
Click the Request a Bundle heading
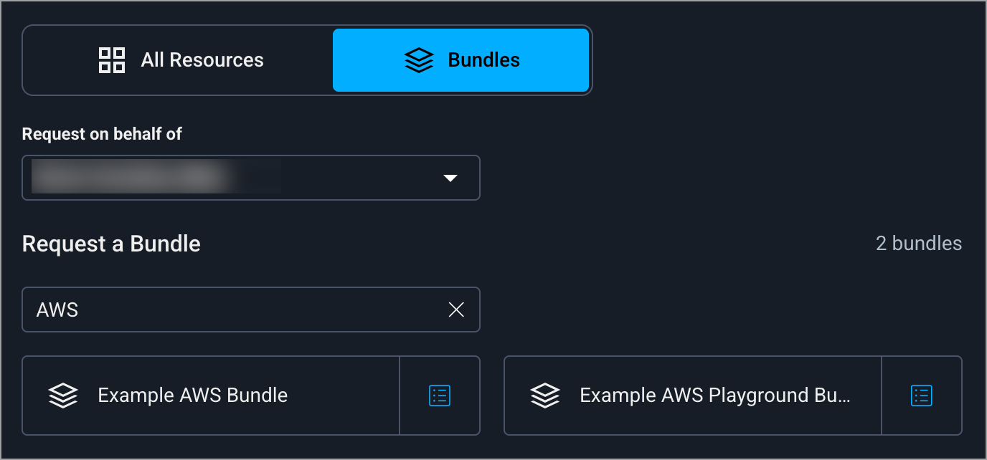pyautogui.click(x=111, y=244)
